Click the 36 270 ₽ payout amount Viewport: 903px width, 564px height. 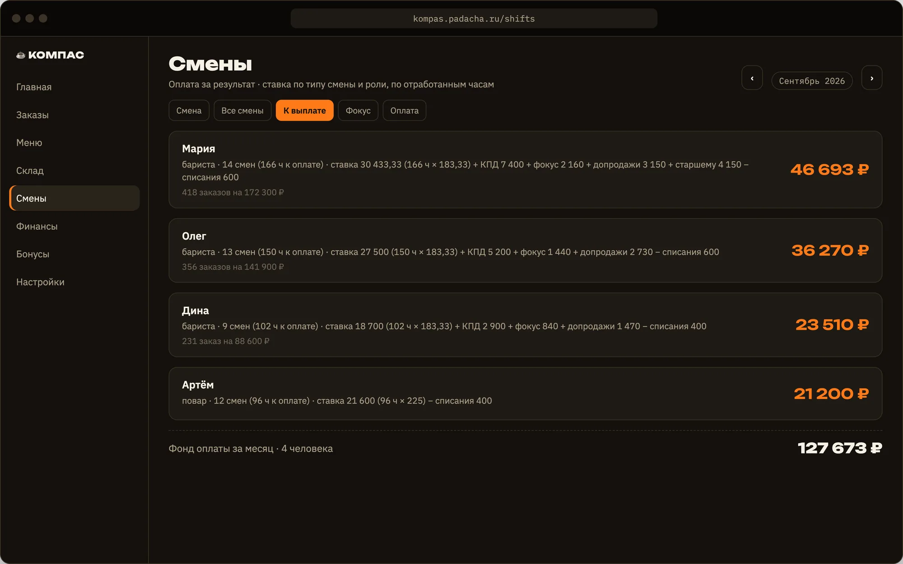(x=830, y=250)
